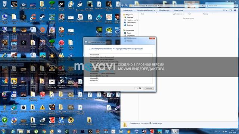Image resolution: width=239 pixels, height=134 pixels.
Task: Toggle the Explorer preview pane button
Action: pyautogui.click(x=231, y=10)
